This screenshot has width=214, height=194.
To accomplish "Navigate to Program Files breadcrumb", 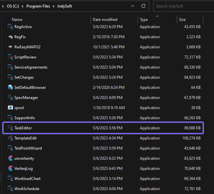I will pyautogui.click(x=38, y=6).
